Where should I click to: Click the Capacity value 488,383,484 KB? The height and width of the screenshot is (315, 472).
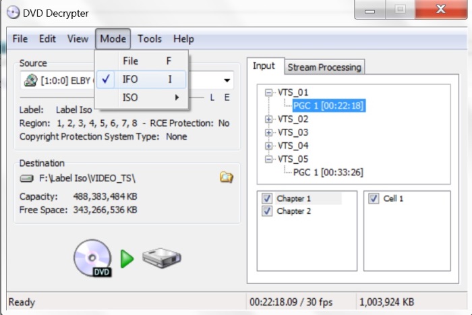[105, 197]
